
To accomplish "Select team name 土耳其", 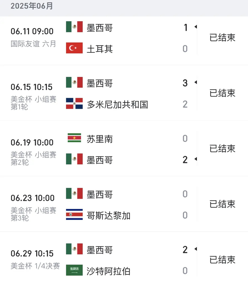I will tap(100, 49).
